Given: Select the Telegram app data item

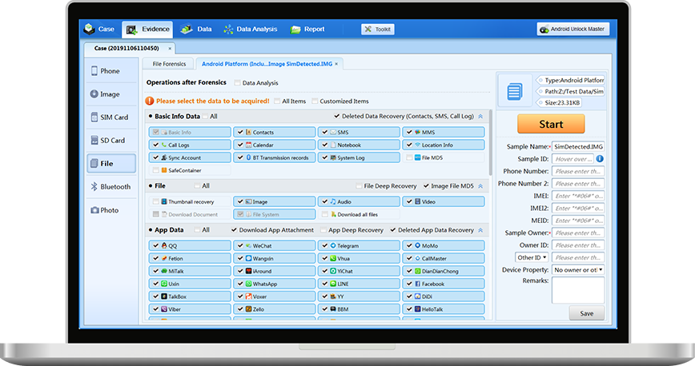Looking at the screenshot, I should (363, 245).
